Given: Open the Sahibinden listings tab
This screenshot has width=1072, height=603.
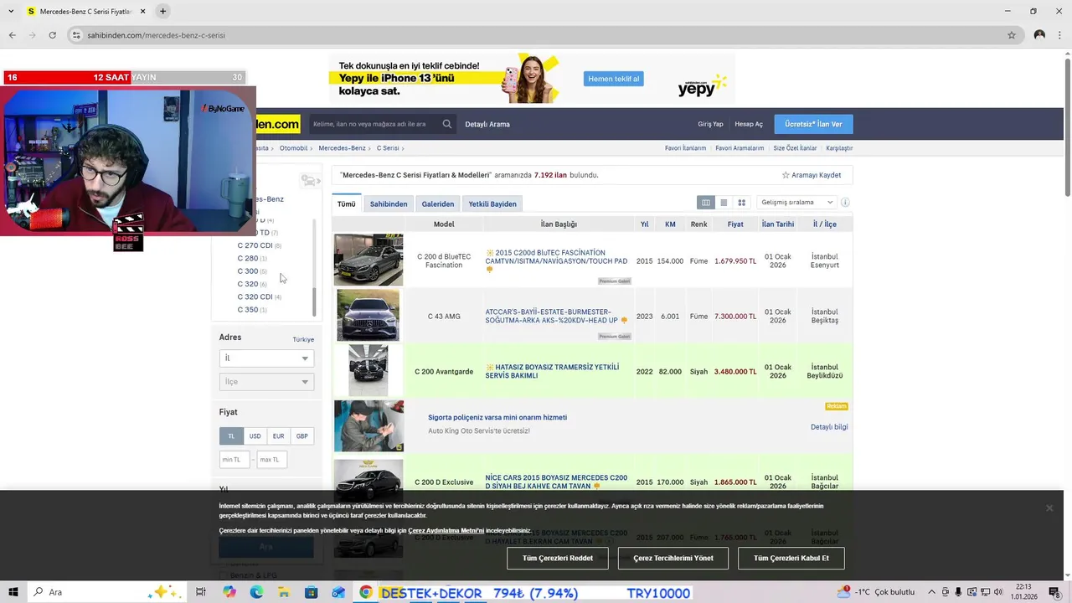Looking at the screenshot, I should (389, 204).
